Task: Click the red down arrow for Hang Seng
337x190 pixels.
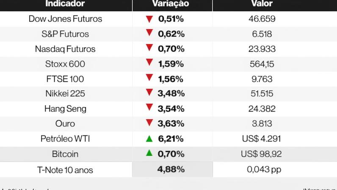Action: pos(149,108)
